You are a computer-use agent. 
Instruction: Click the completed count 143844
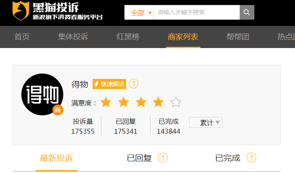(x=168, y=131)
